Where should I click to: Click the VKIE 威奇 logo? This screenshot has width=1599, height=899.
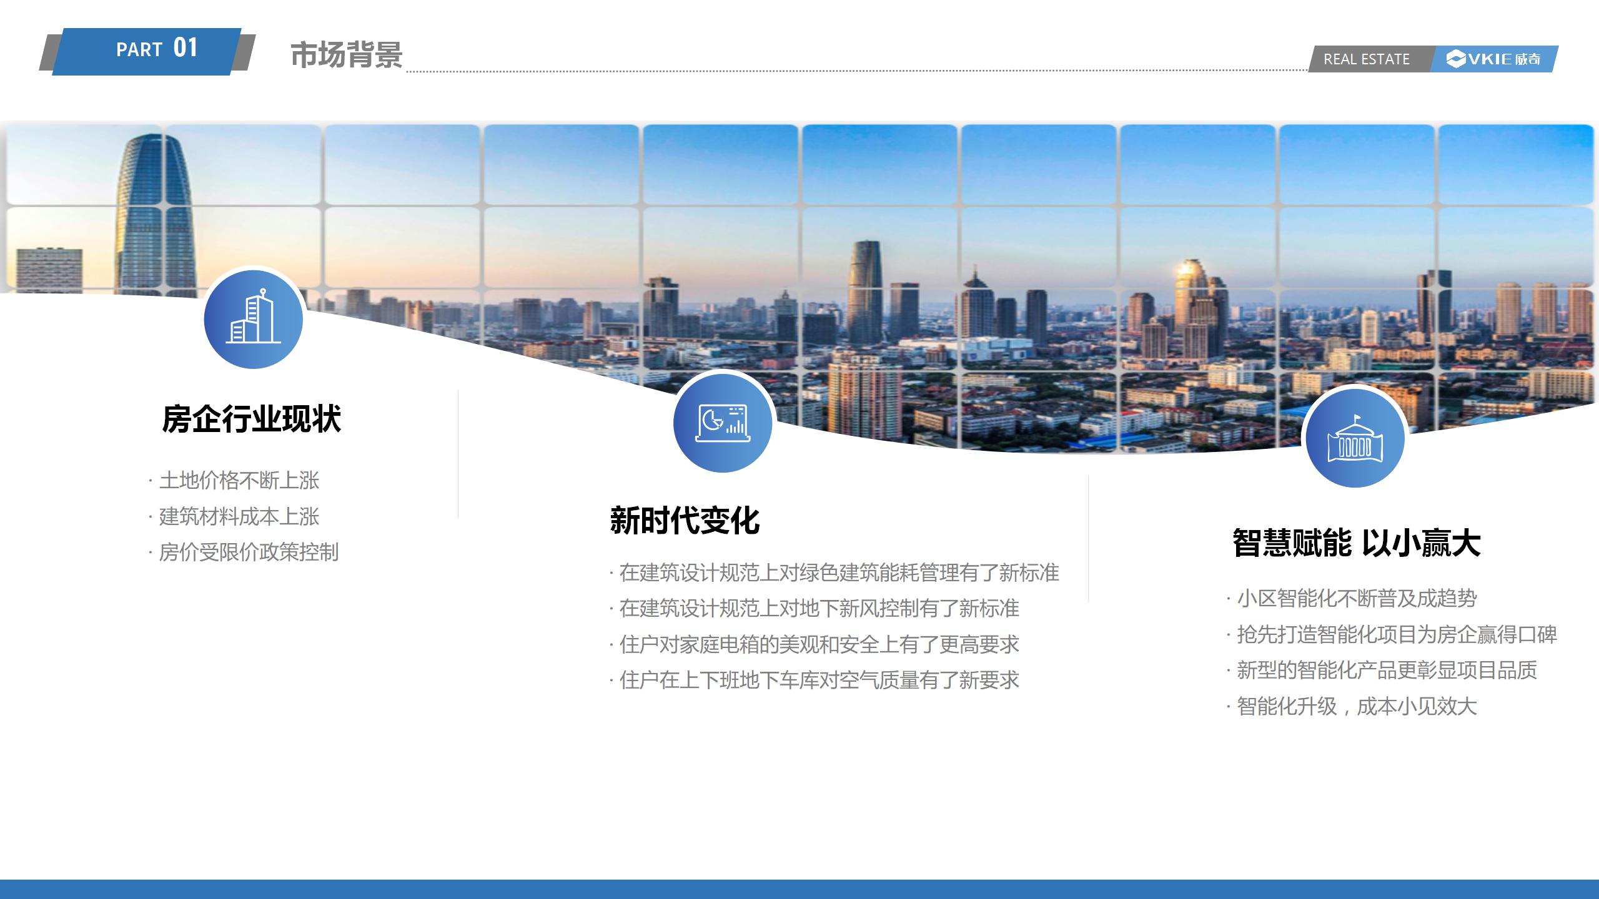coord(1494,59)
